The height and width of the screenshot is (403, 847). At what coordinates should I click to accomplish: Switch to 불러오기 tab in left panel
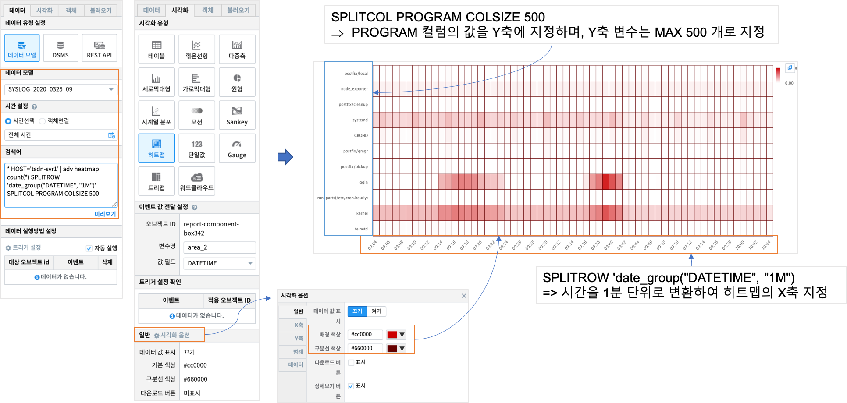point(101,10)
